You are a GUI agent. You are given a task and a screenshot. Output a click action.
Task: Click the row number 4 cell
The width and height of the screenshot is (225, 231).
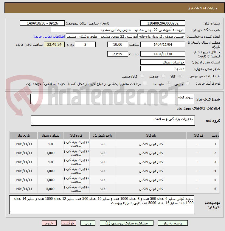[215, 171]
